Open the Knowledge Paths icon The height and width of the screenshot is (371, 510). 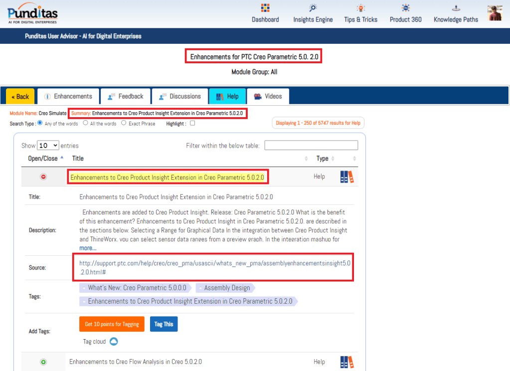tap(456, 8)
